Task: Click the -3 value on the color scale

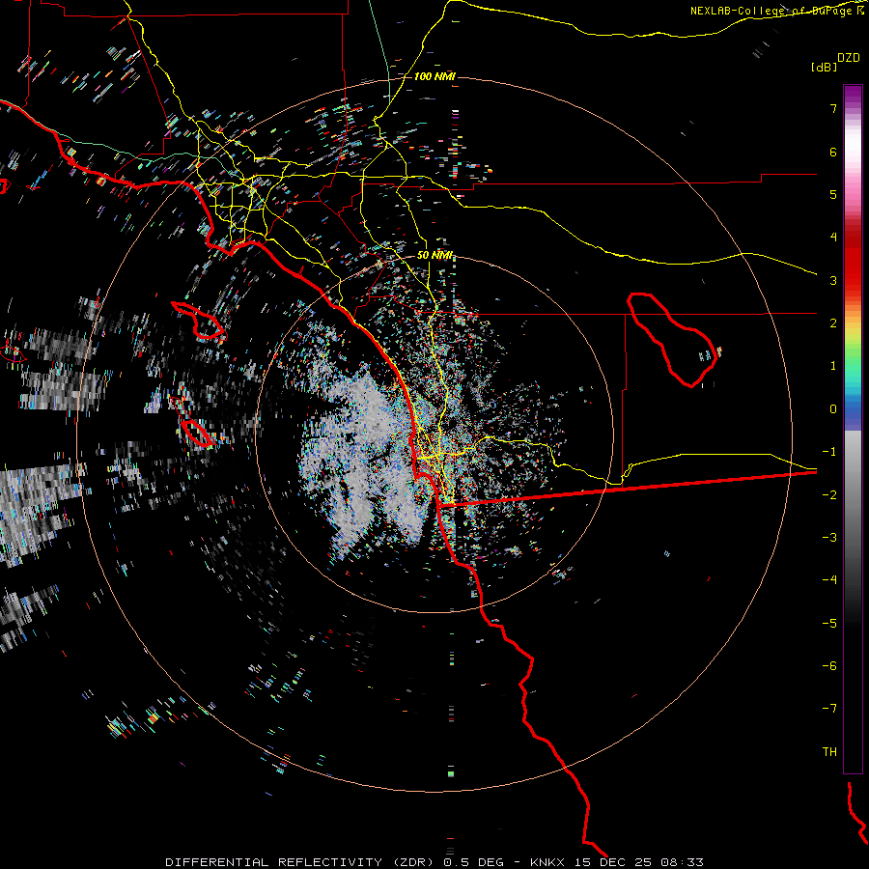Action: tap(829, 538)
